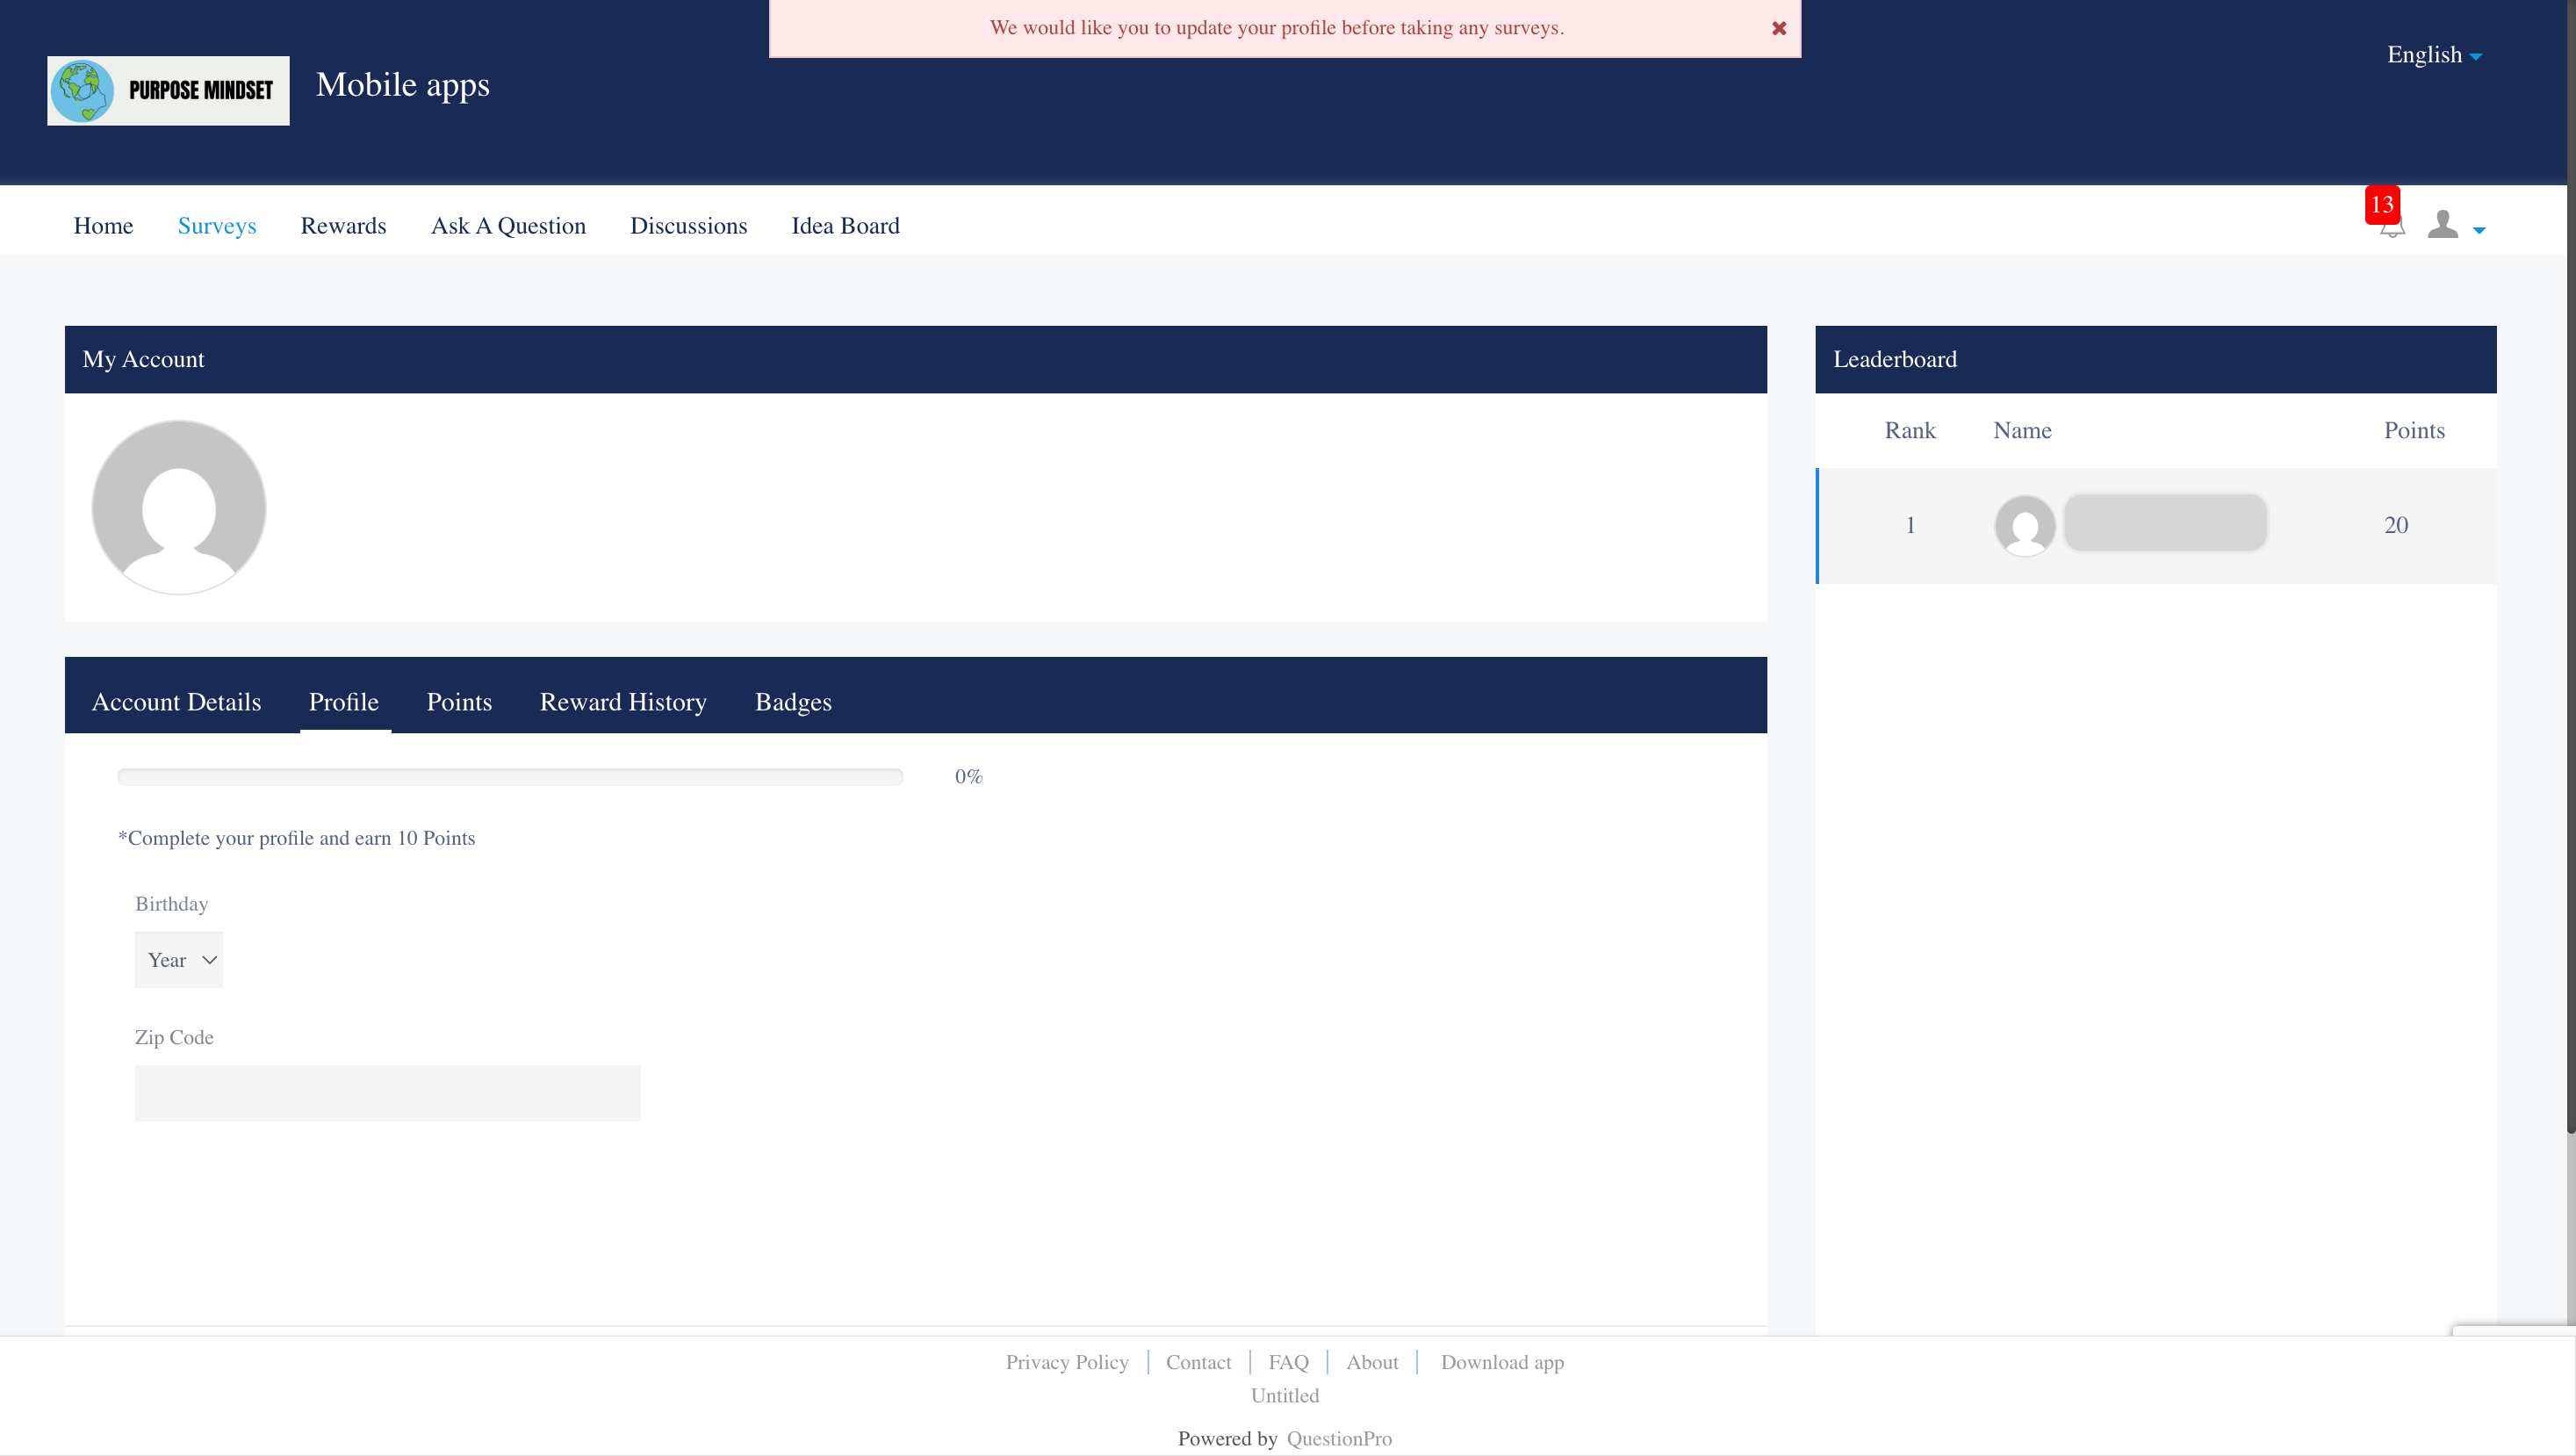Click inside the Zip Code input field
This screenshot has width=2576, height=1456.
387,1093
